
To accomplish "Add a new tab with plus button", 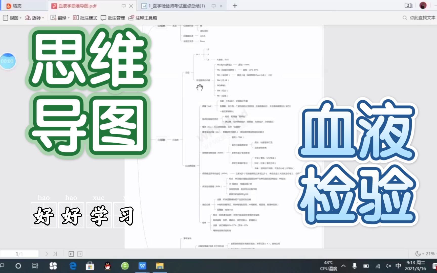I will coord(235,6).
